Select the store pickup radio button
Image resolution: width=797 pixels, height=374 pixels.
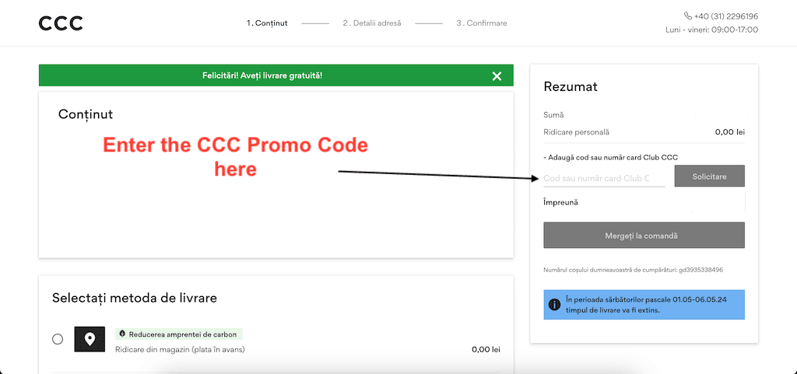tap(58, 339)
